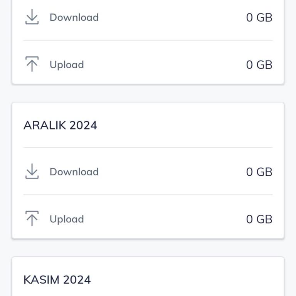The image size is (296, 296).
Task: Click the ARALIK 2024 Upload 0 GB value
Action: click(259, 219)
